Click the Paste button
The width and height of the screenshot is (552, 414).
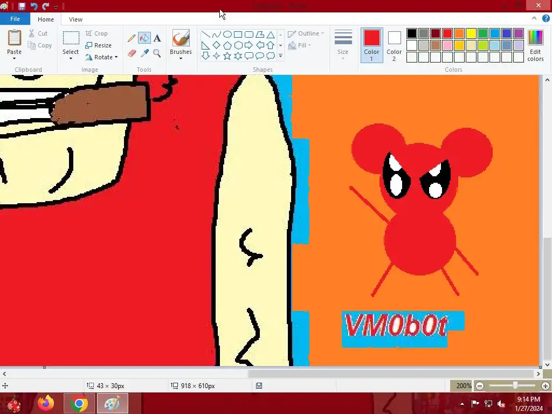coord(15,42)
